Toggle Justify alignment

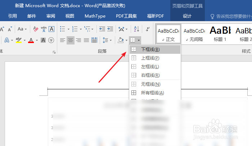coord(86,40)
